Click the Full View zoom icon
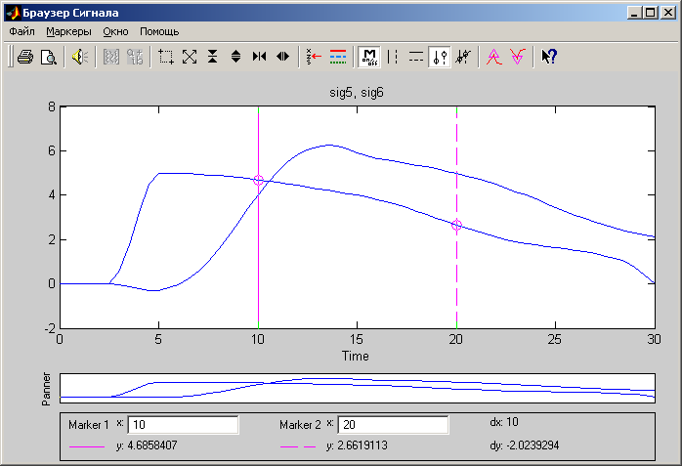This screenshot has height=466, width=682. pyautogui.click(x=190, y=57)
